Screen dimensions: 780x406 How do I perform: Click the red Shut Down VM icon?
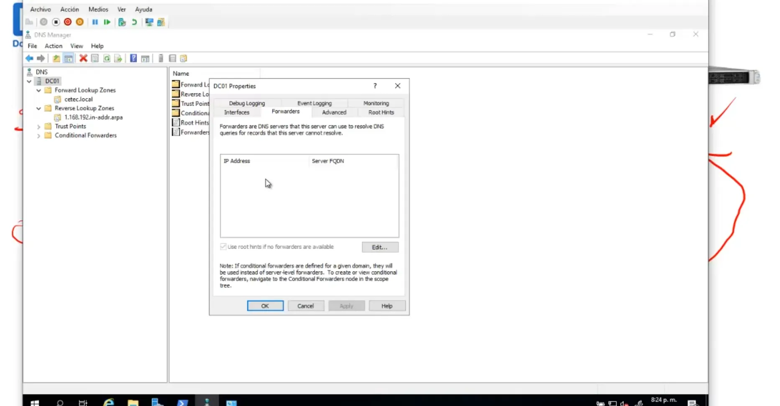tap(68, 22)
